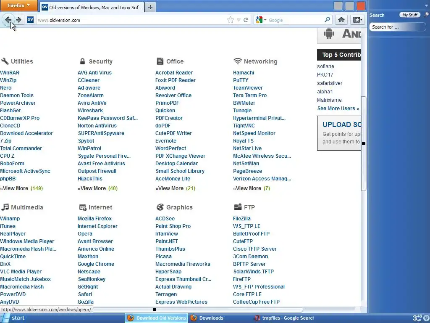Viewport: 430px width, 323px height.
Task: Switch to Download Old Versions taskbar item
Action: (156, 318)
